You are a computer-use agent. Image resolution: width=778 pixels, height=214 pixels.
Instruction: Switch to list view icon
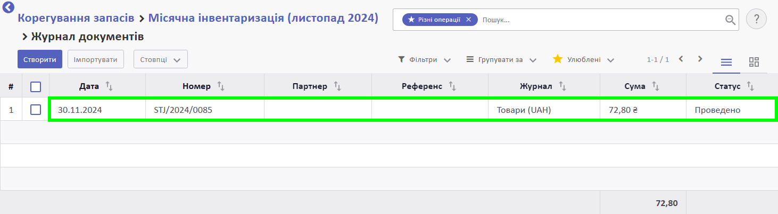pyautogui.click(x=726, y=62)
